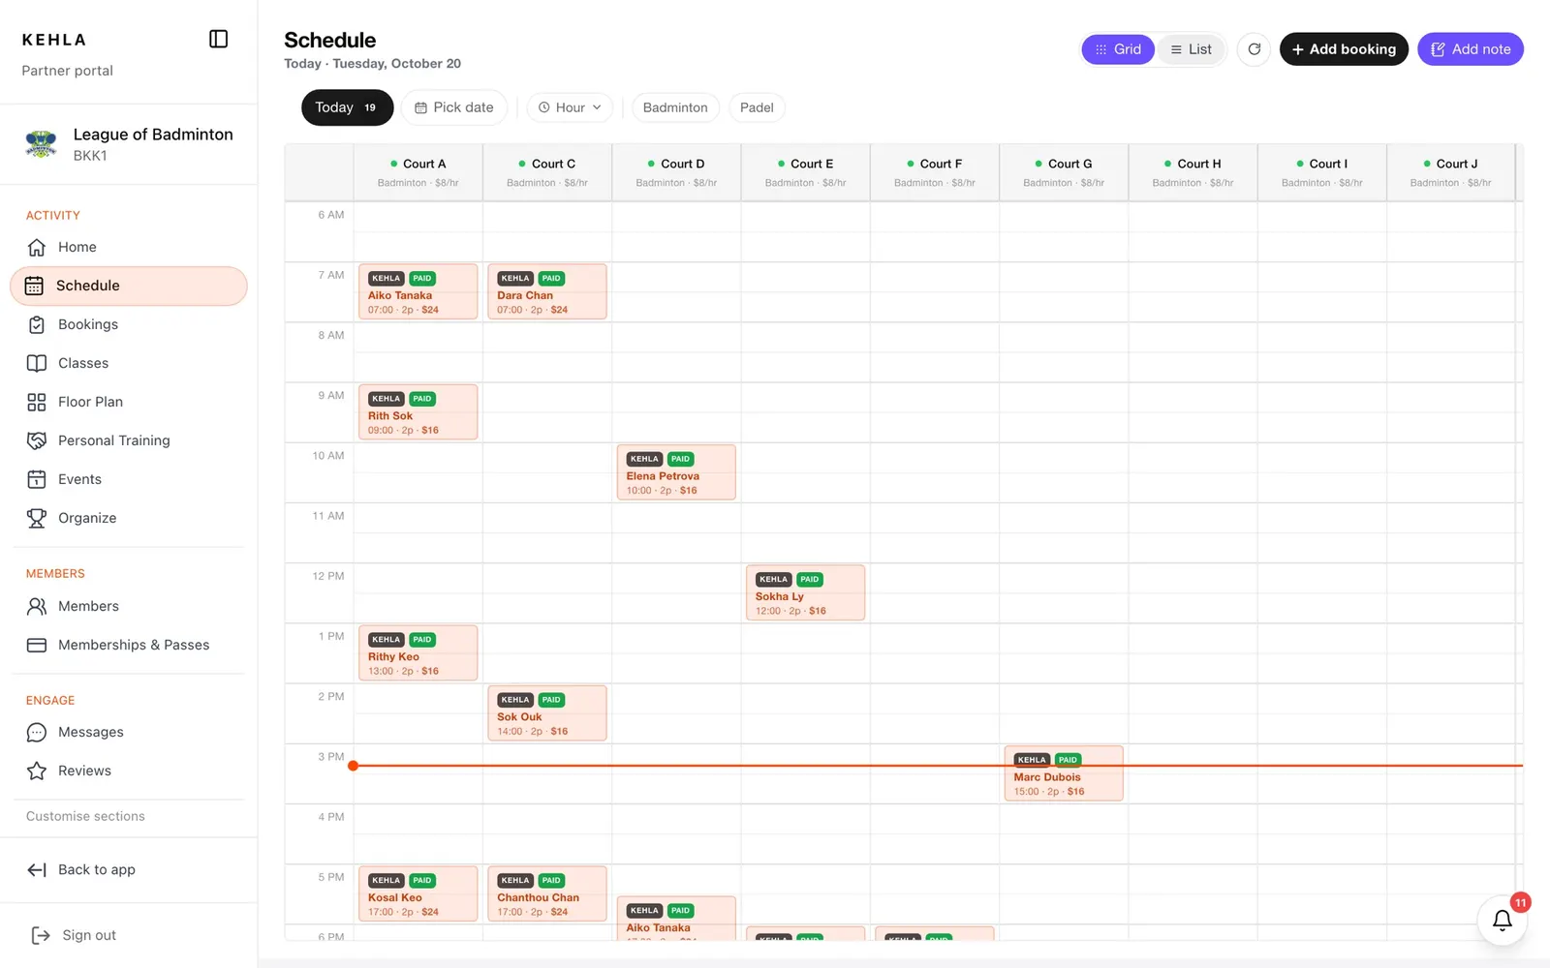
Task: Collapse the sidebar panel icon
Action: click(x=218, y=39)
